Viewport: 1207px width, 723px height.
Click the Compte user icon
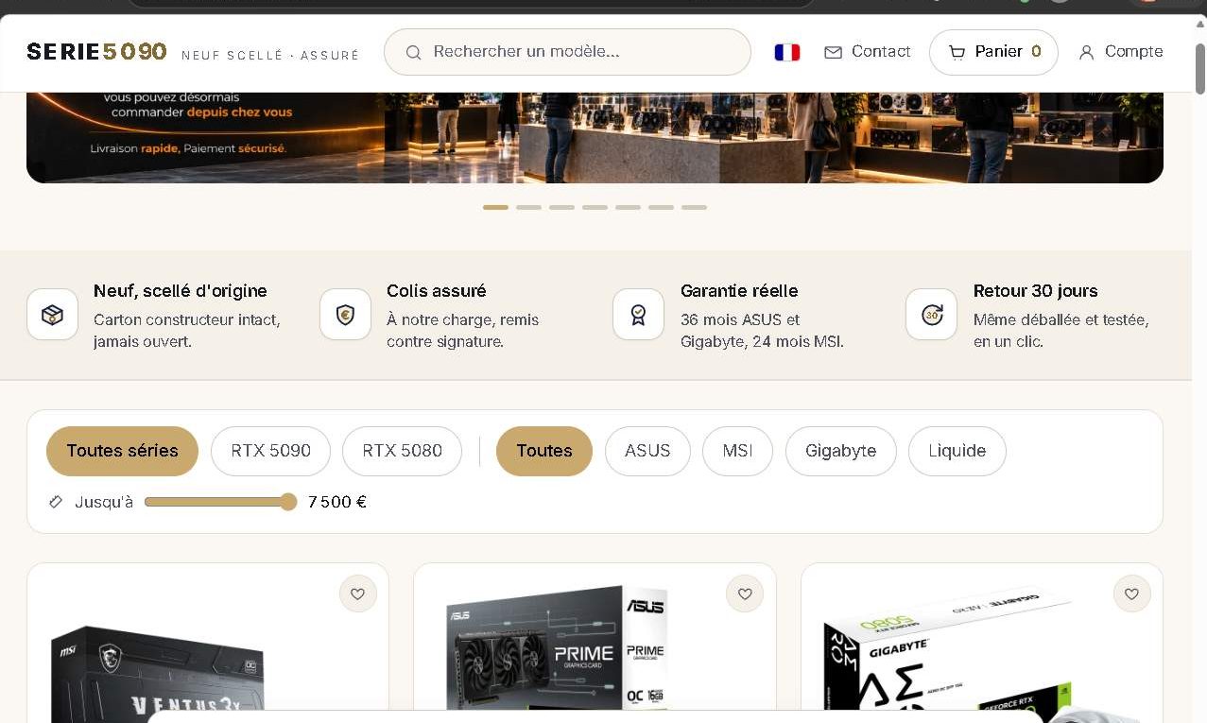coord(1087,52)
